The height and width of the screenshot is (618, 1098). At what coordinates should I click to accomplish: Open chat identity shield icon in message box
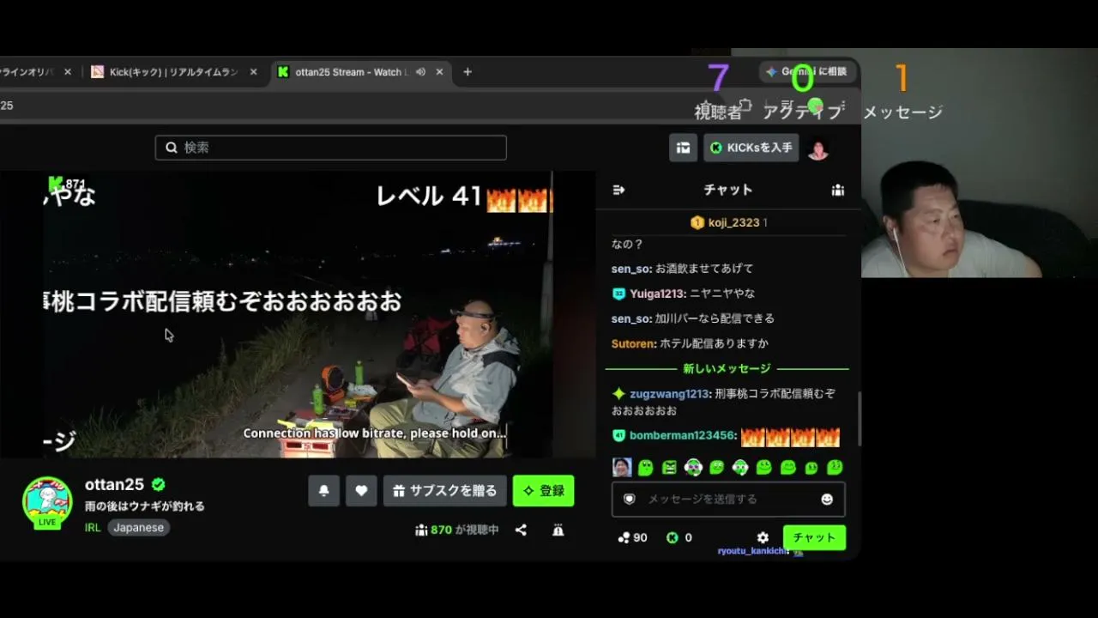tap(629, 499)
